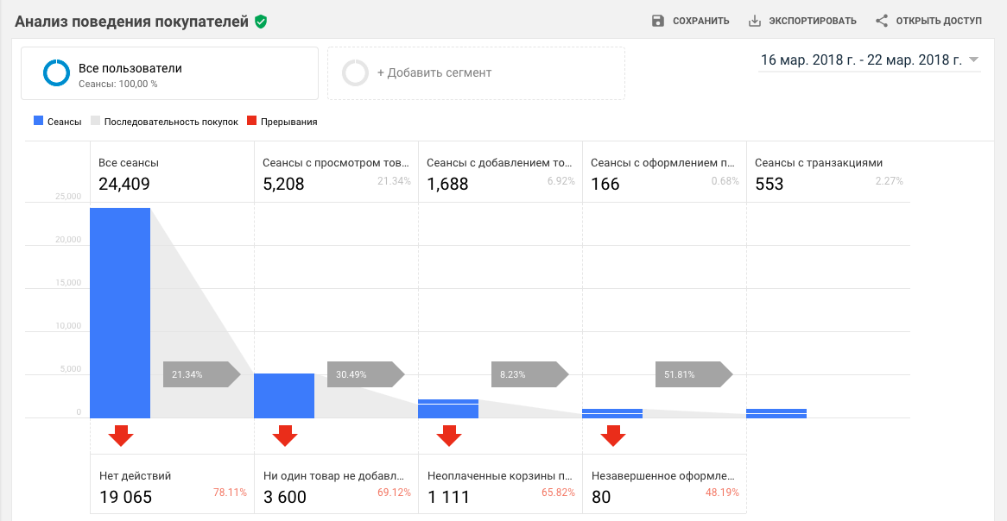Screen dimensions: 1007x521
Task: Click the blue All Users donut icon
Action: 57,73
